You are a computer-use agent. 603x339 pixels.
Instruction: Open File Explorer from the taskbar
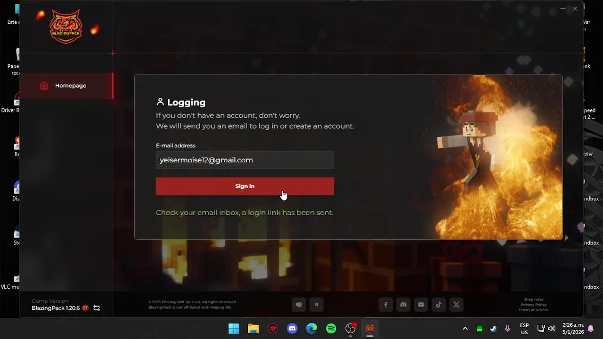pos(253,329)
